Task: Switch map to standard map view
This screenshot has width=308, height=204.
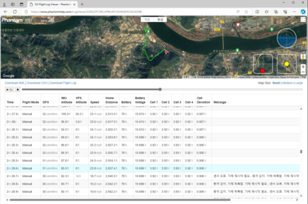Action: [147, 20]
